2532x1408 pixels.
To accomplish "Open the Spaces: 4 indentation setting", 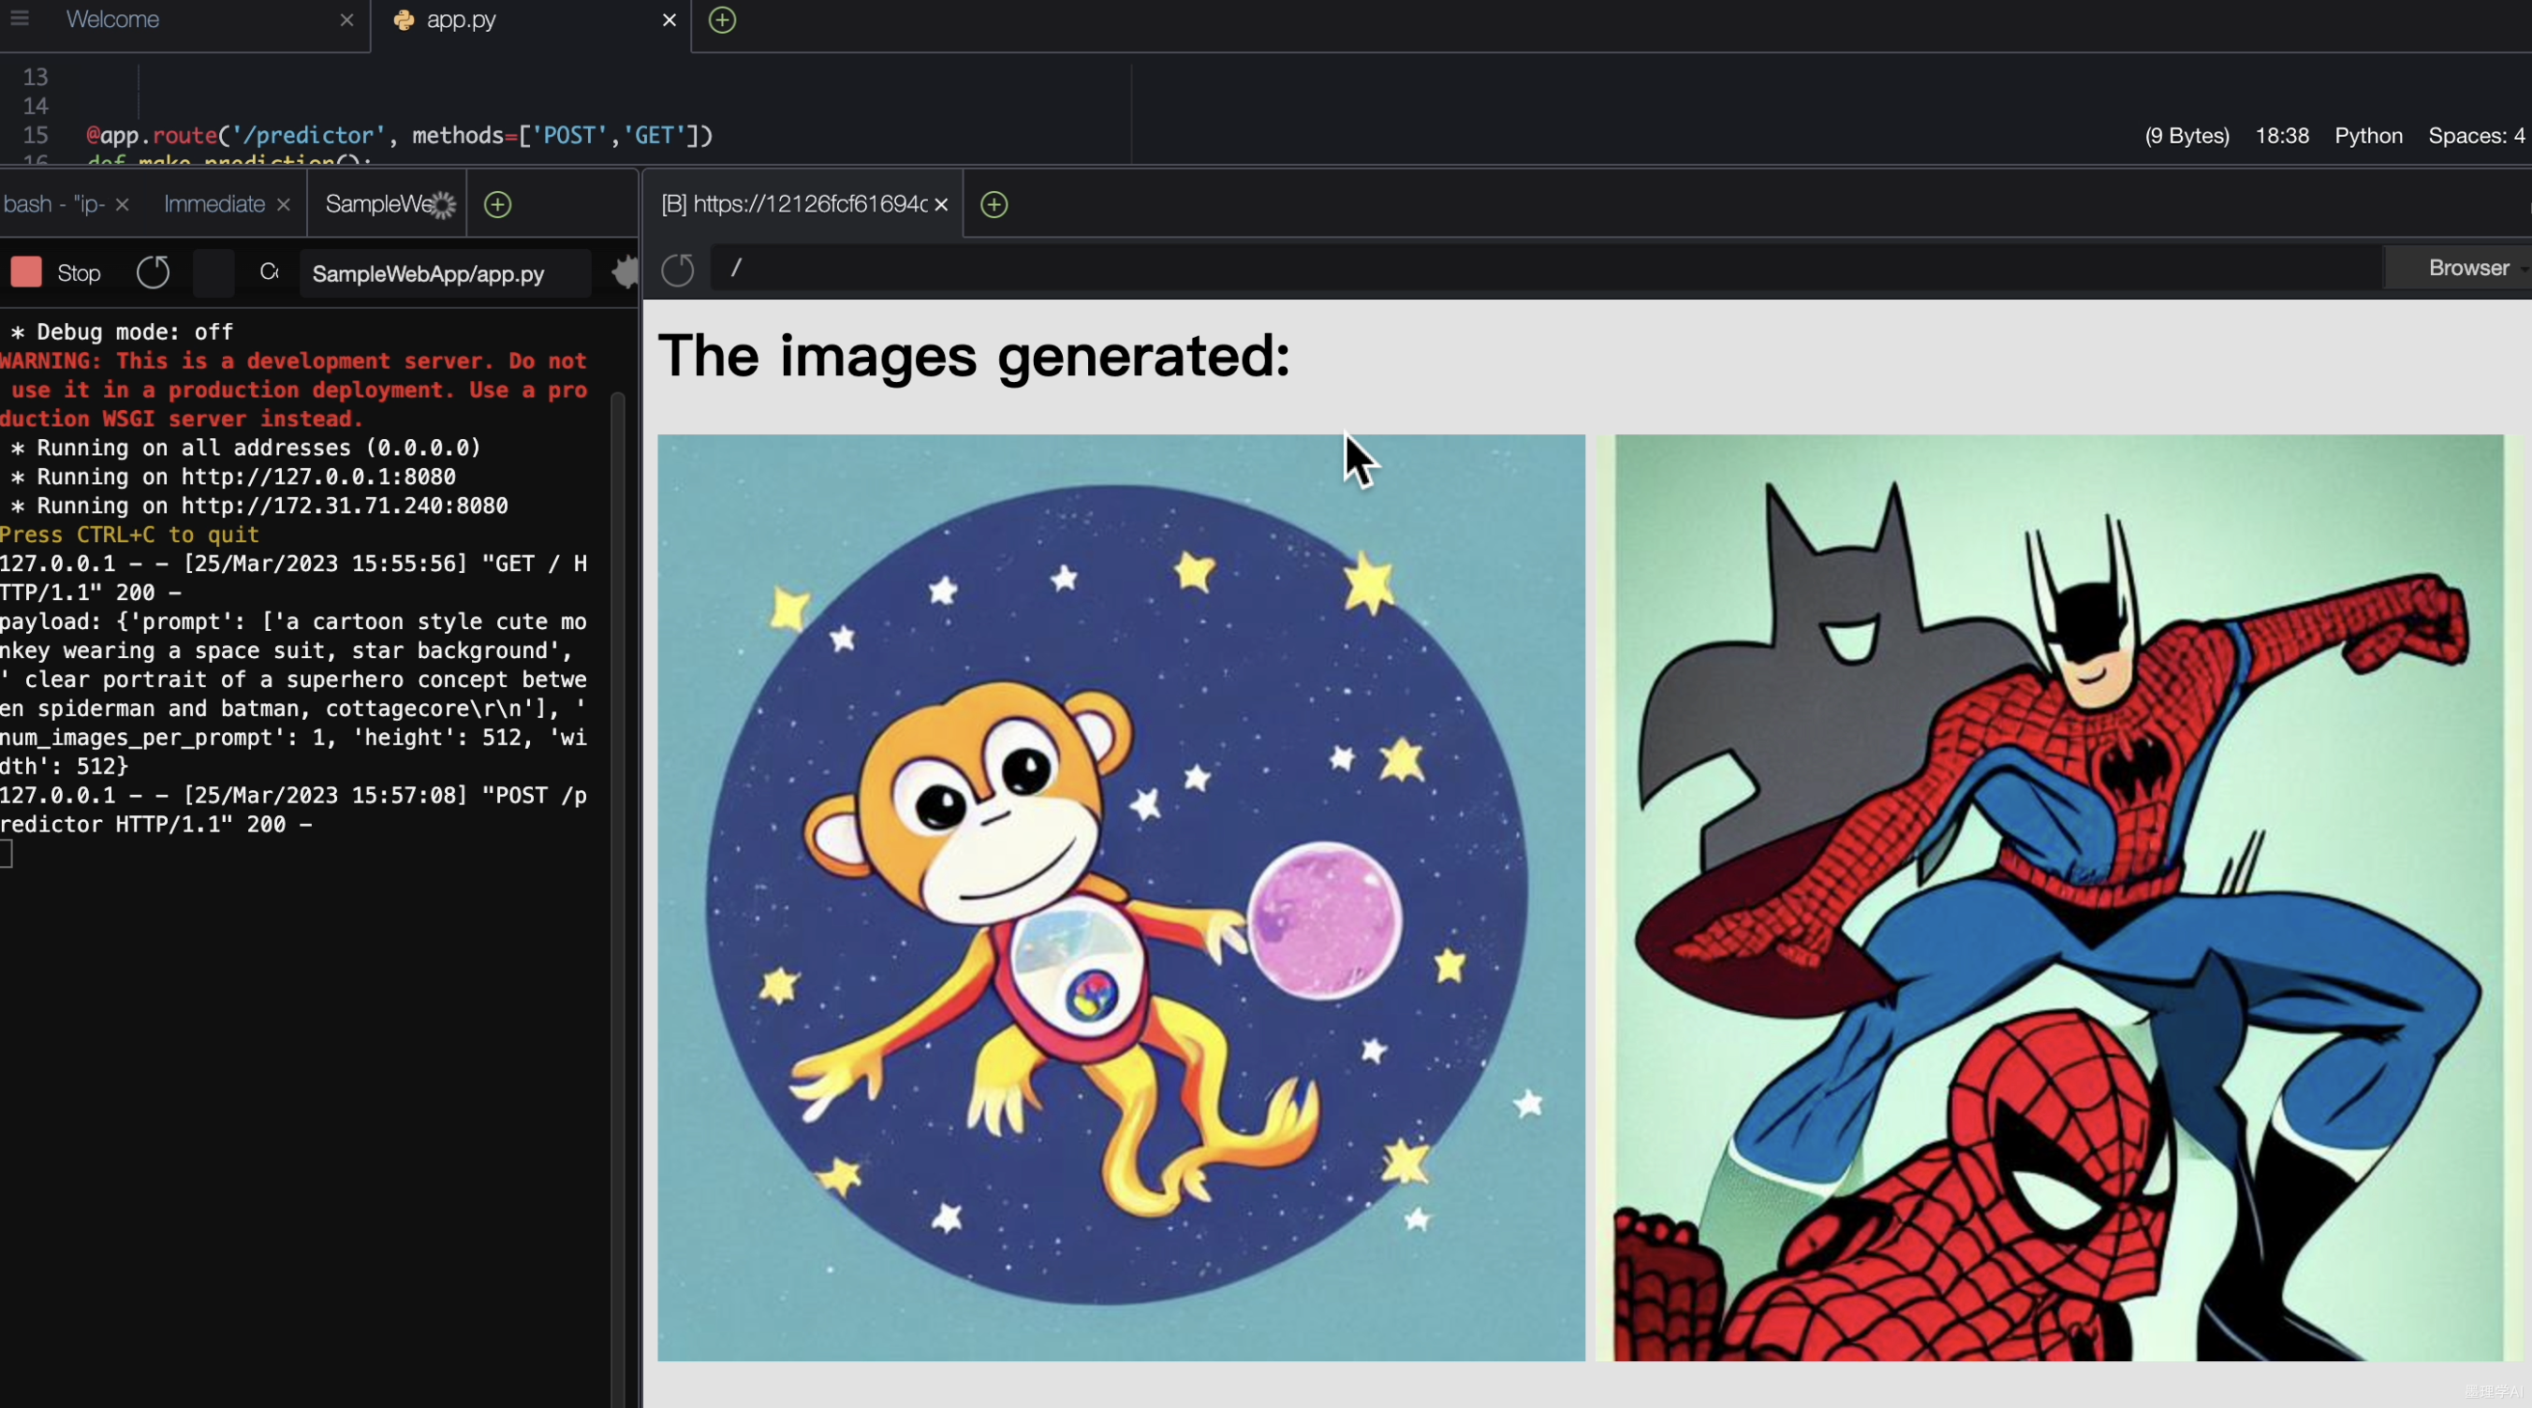I will coord(2476,136).
